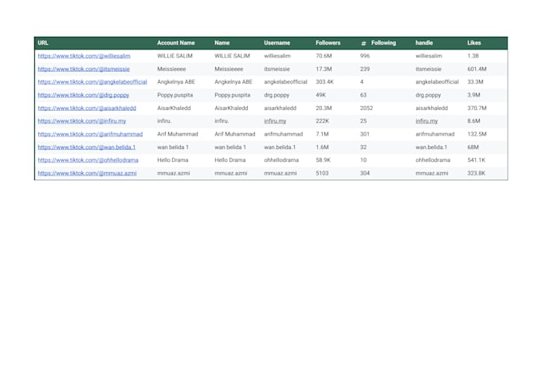
Task: Click wan belida 1 in Account Name column
Action: (173, 148)
